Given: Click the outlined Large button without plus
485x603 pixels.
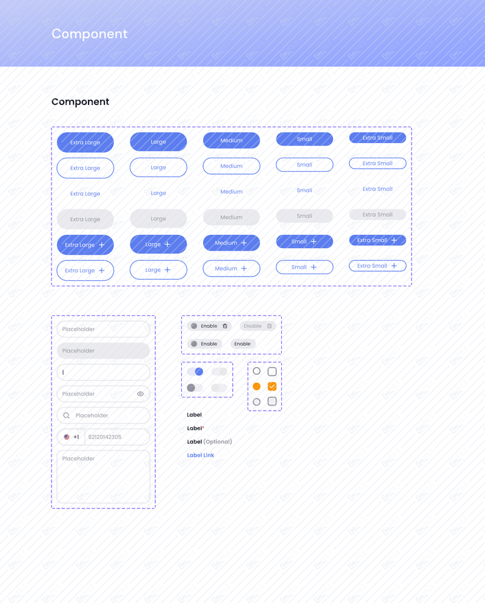Looking at the screenshot, I should tap(158, 167).
